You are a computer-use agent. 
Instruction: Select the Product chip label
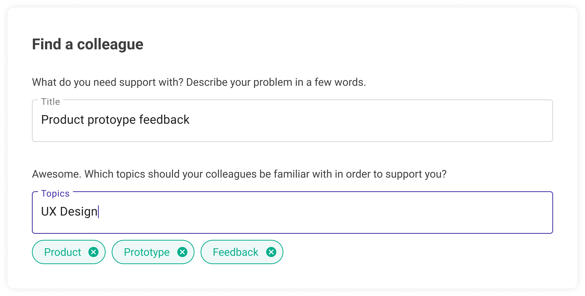[63, 252]
